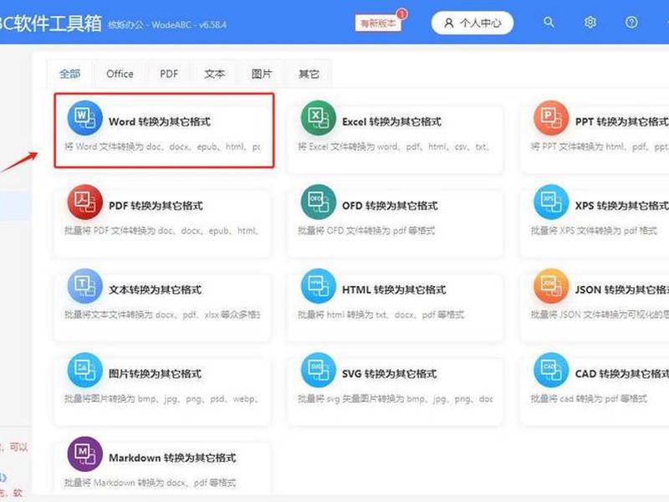This screenshot has width=669, height=502.
Task: Click the SVG card description about vector images
Action: (395, 399)
